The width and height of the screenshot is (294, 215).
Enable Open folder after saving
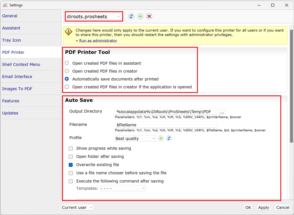(x=71, y=157)
